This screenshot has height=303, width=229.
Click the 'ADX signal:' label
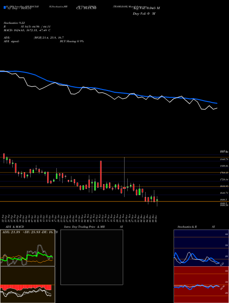pyautogui.click(x=11, y=41)
